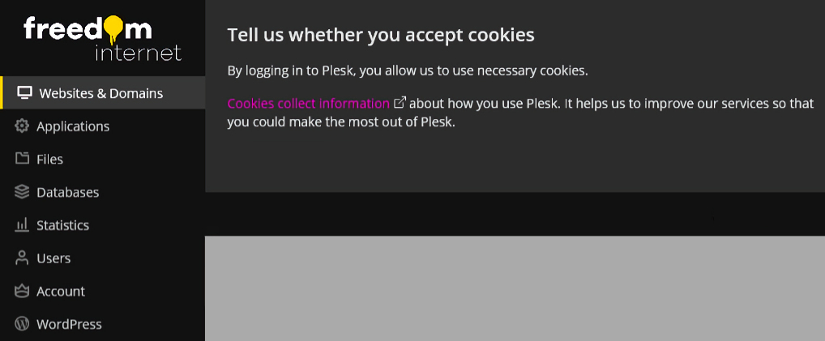Click the external link icon beside cookies link
The image size is (825, 341).
tap(400, 103)
